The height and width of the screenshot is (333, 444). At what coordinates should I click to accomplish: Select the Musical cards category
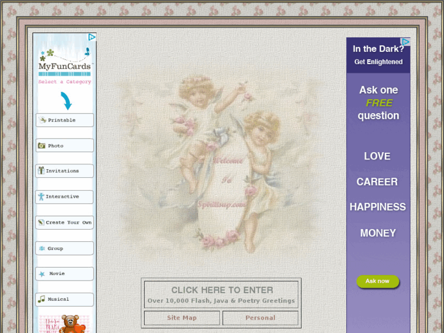[65, 299]
